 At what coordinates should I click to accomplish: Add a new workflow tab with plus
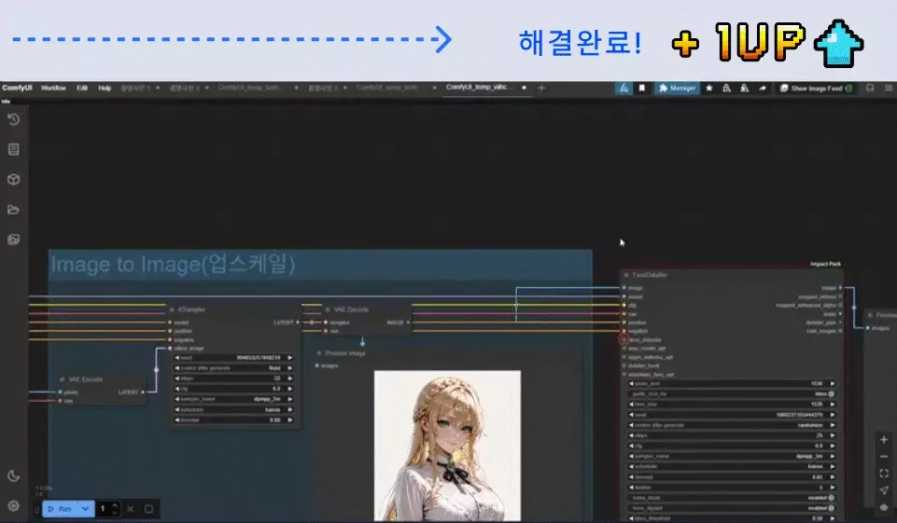541,88
